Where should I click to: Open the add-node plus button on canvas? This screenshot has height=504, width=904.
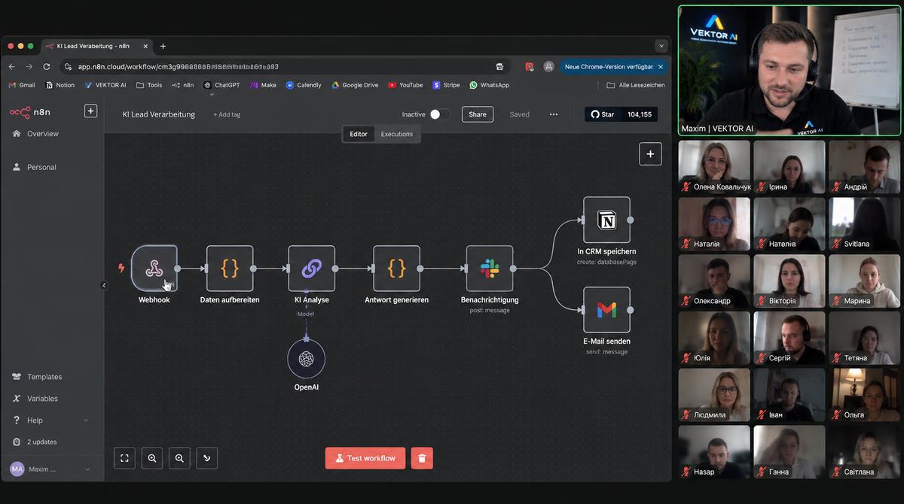click(650, 153)
